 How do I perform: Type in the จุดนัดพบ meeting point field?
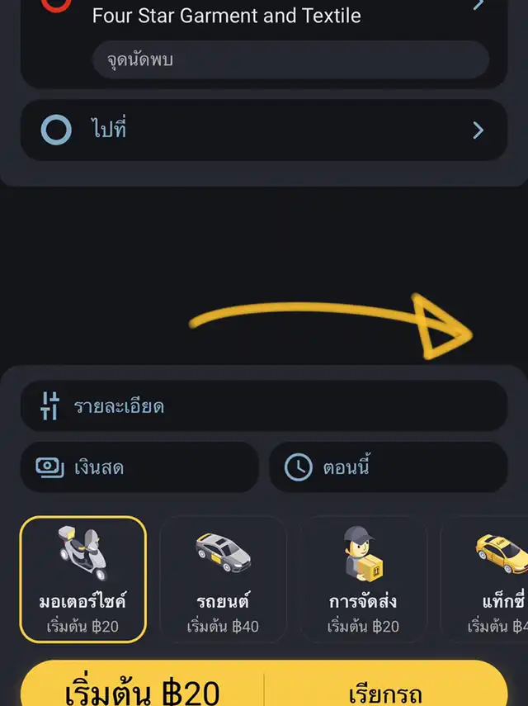coord(290,60)
